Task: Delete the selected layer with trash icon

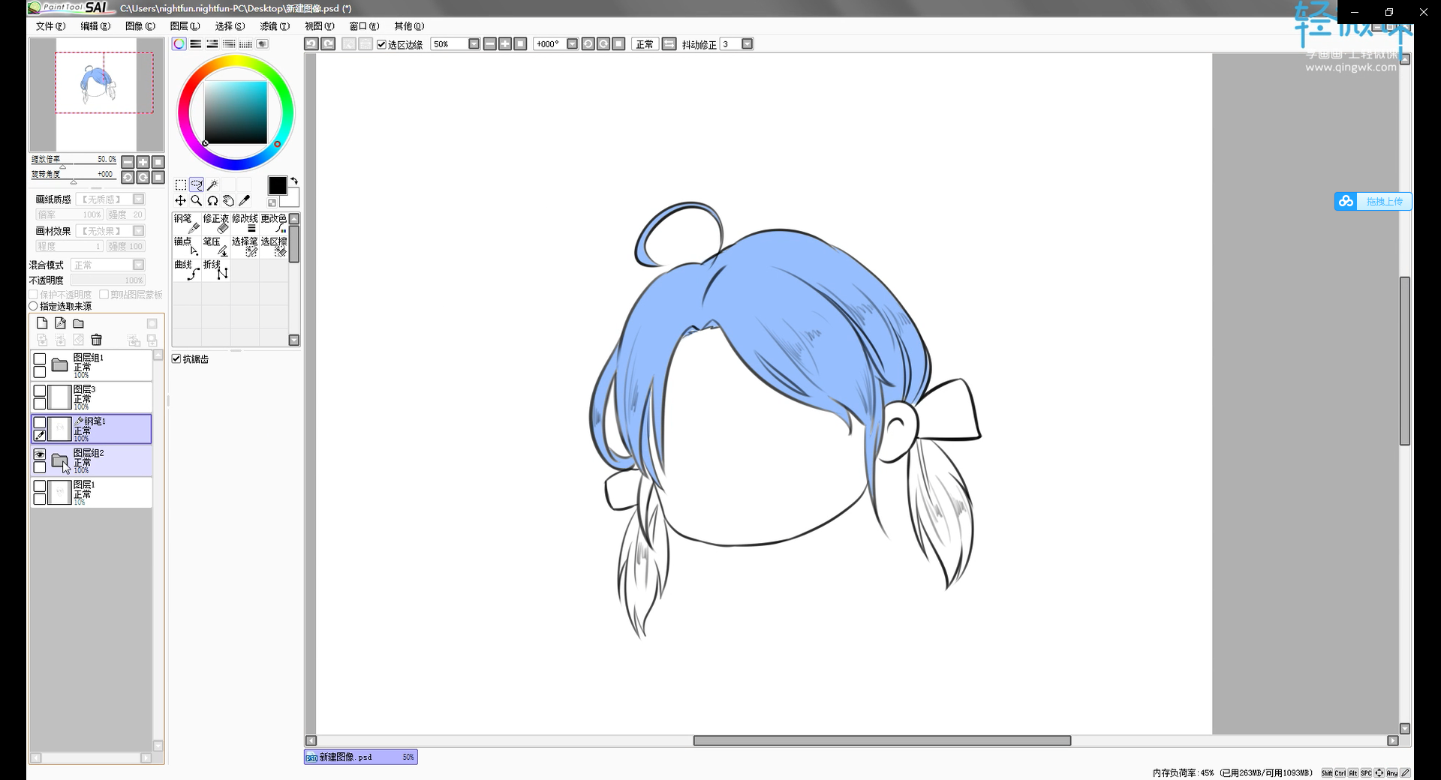Action: point(96,340)
